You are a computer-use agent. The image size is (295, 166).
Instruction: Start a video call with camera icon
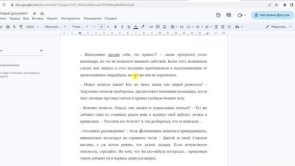[x=240, y=15]
